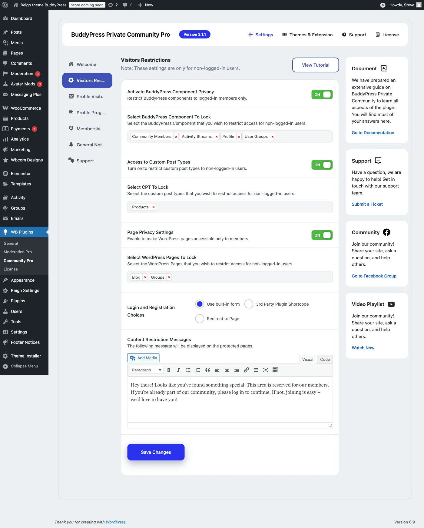This screenshot has width=424, height=528.
Task: Click inside the restriction message text area
Action: 230,400
